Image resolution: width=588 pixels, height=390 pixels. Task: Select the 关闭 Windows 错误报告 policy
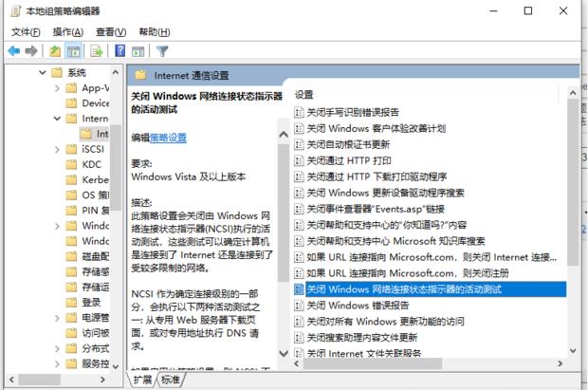pyautogui.click(x=358, y=306)
